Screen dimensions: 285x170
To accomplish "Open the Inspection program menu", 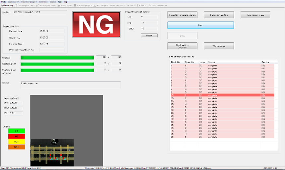I will click(30, 2).
